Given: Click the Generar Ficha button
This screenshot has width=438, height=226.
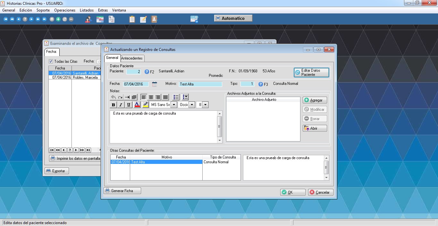Looking at the screenshot, I should [122, 191].
